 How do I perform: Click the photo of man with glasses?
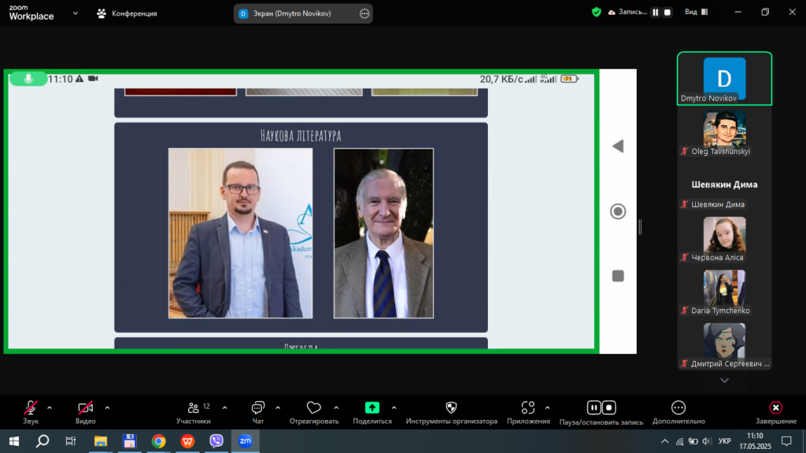pyautogui.click(x=240, y=233)
